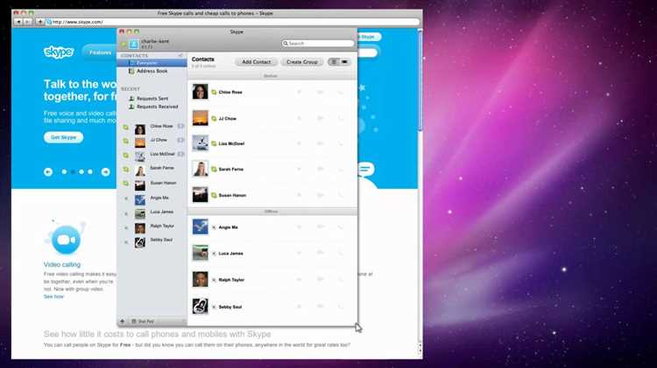Click Sarah Ferne online status icon in list
This screenshot has height=368, width=657.
point(214,170)
